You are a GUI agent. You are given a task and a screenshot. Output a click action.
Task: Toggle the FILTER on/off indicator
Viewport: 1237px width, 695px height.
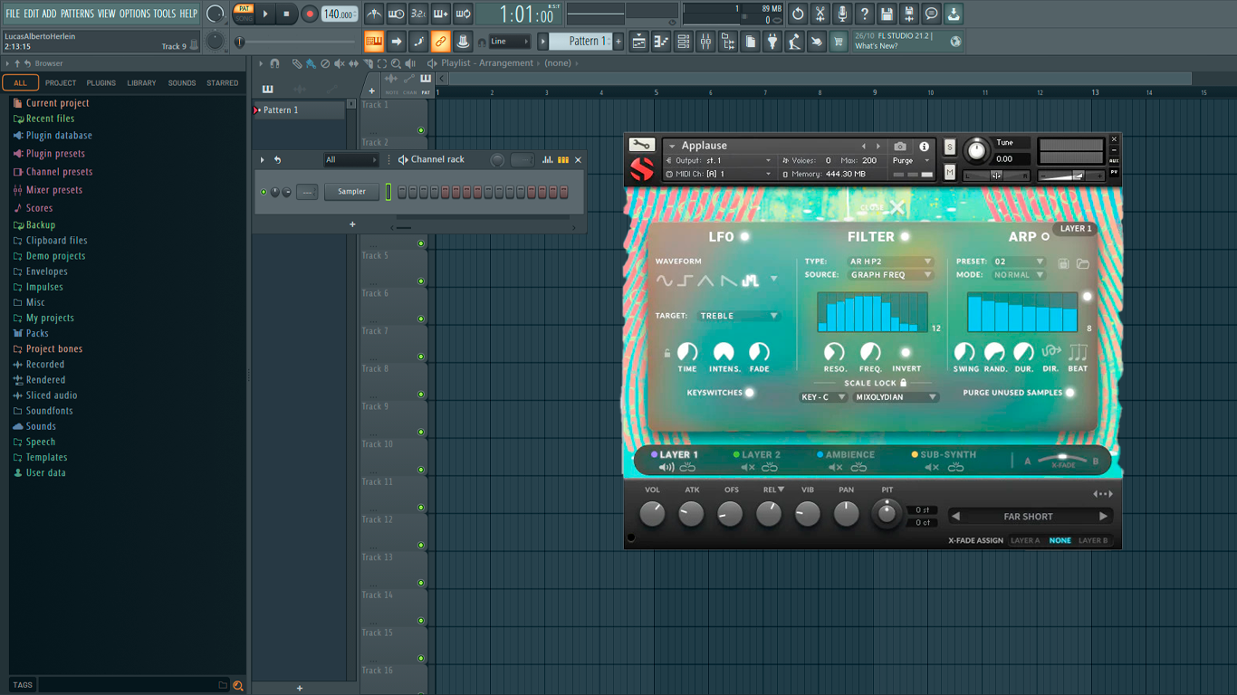coord(904,237)
